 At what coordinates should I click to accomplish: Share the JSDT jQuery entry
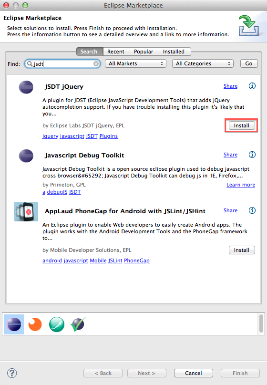(x=230, y=86)
